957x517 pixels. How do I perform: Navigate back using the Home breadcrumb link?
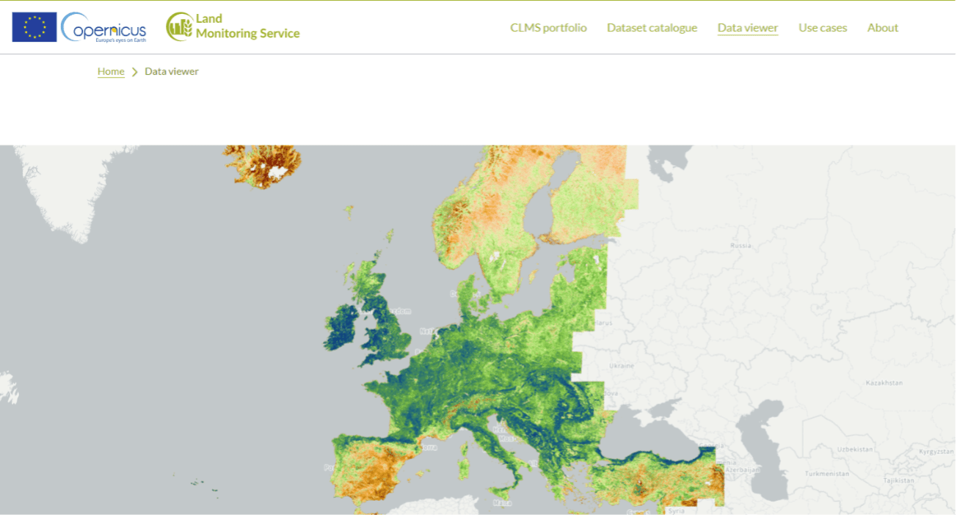coord(110,71)
